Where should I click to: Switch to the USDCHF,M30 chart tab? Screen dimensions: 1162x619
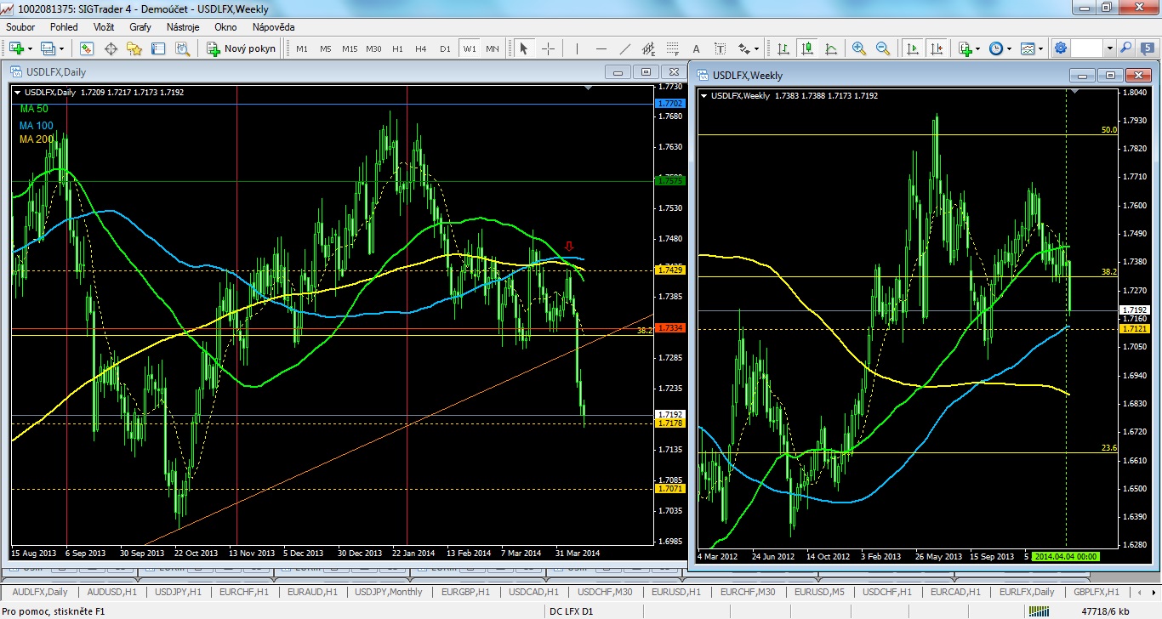pyautogui.click(x=604, y=592)
